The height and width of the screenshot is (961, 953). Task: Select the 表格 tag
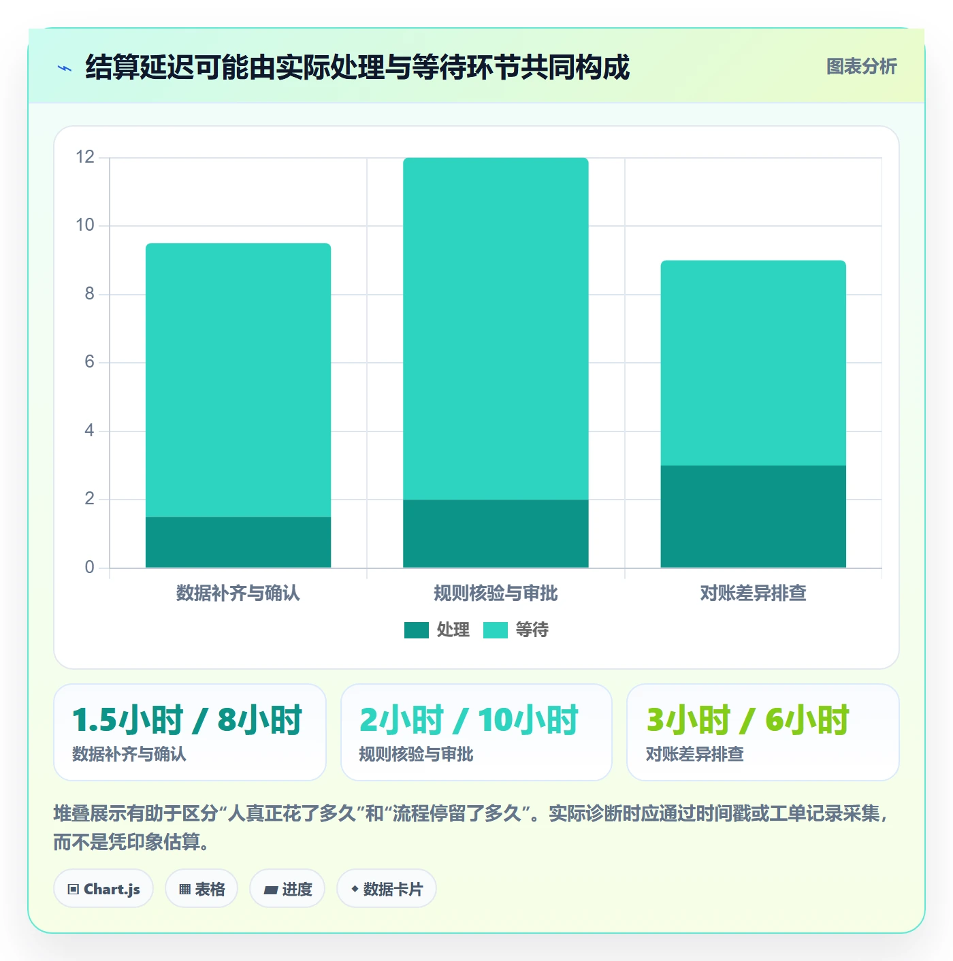point(201,889)
